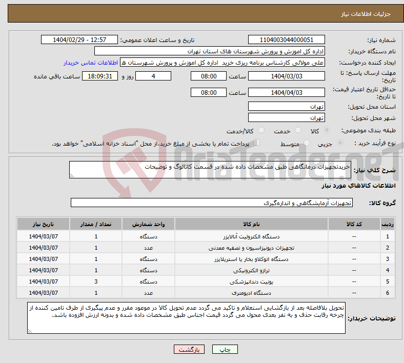Open the اطلاعات تماس خریدار link

tap(91, 63)
